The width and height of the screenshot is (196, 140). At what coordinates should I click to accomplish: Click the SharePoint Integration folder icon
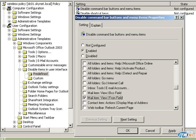click(25, 100)
